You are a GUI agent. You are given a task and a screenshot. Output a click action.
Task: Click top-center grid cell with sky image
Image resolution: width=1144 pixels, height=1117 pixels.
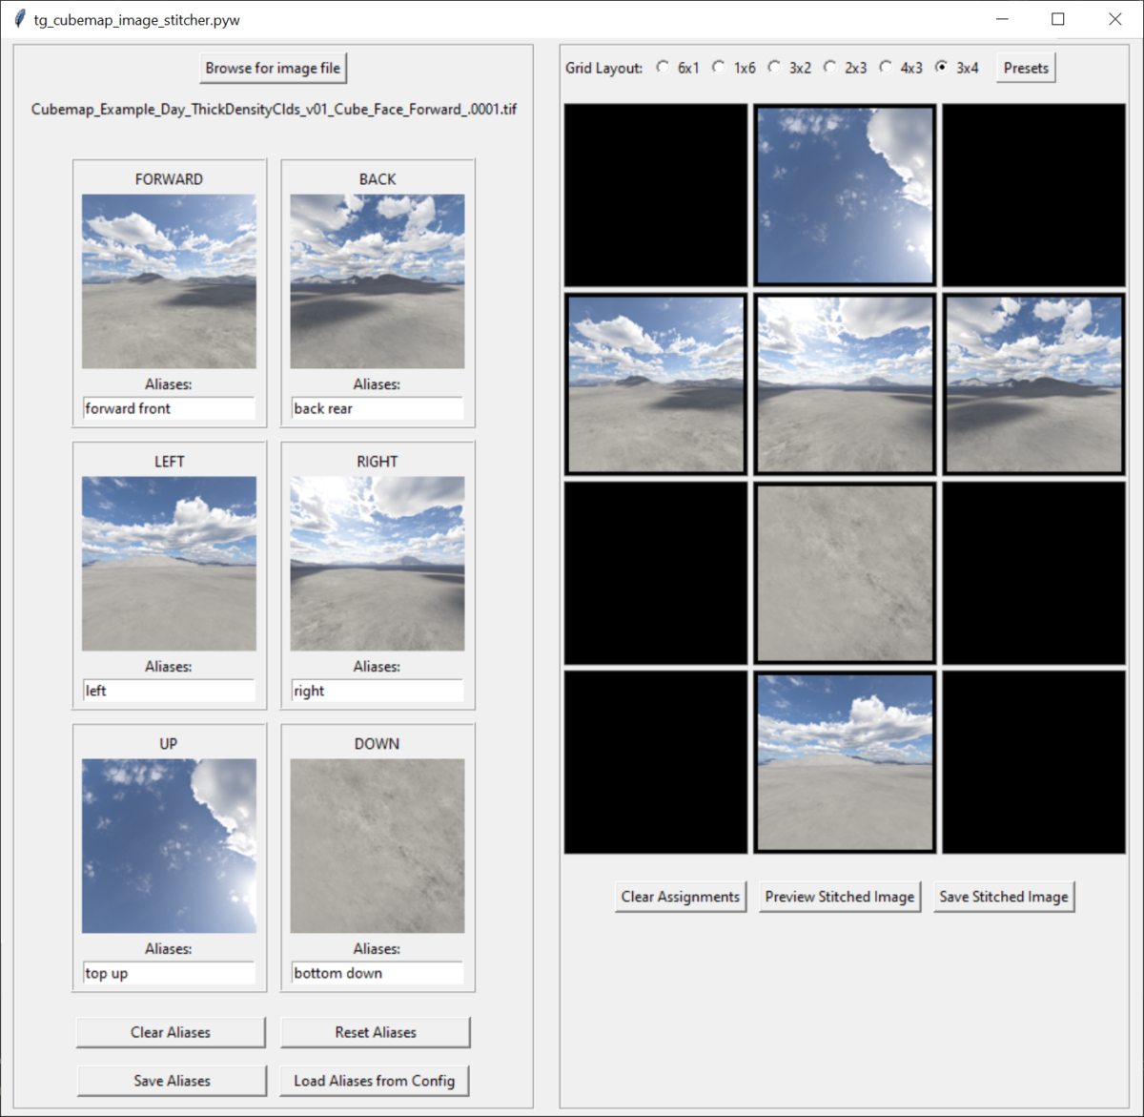coord(845,196)
